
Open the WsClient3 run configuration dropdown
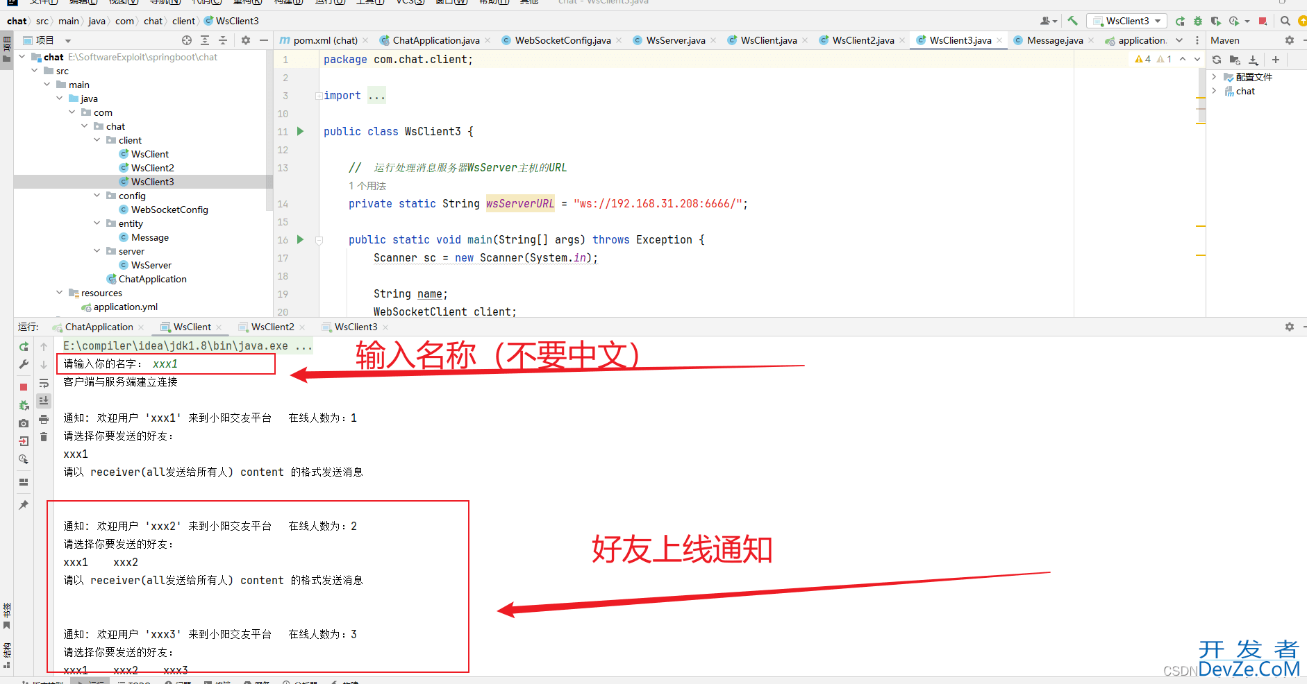tap(1126, 21)
